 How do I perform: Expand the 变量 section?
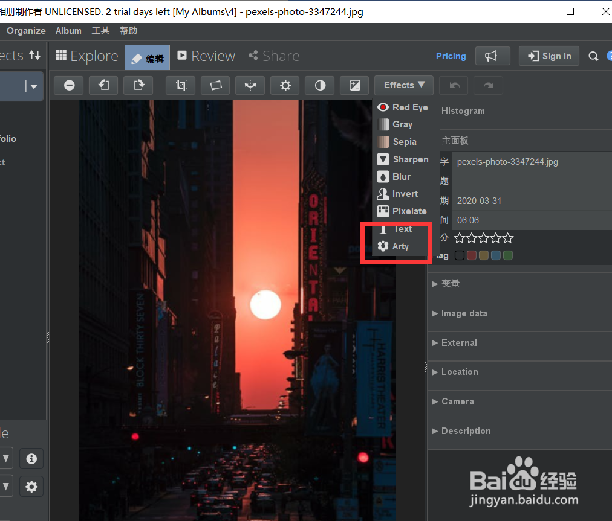[x=519, y=284]
